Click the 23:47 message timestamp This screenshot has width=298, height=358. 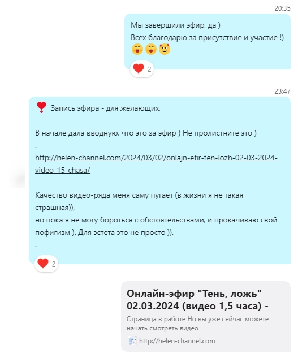pyautogui.click(x=282, y=91)
